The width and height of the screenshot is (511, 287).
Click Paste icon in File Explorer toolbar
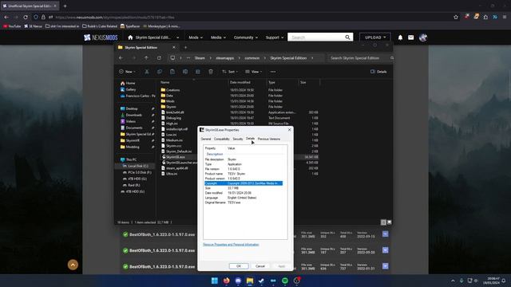click(172, 72)
